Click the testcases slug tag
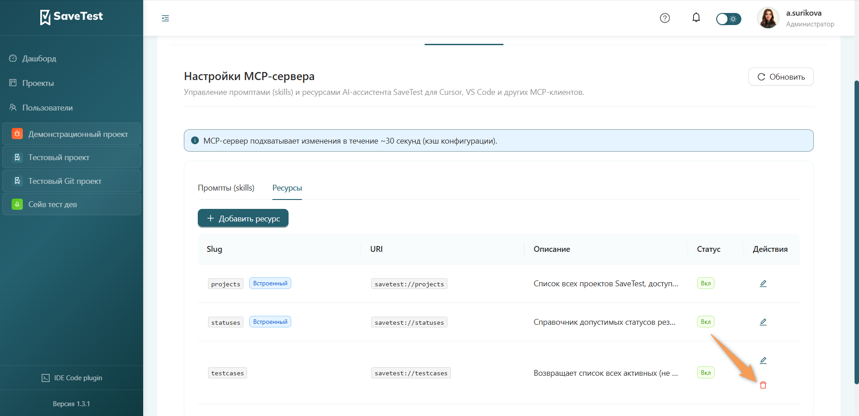The width and height of the screenshot is (859, 416). [x=227, y=373]
